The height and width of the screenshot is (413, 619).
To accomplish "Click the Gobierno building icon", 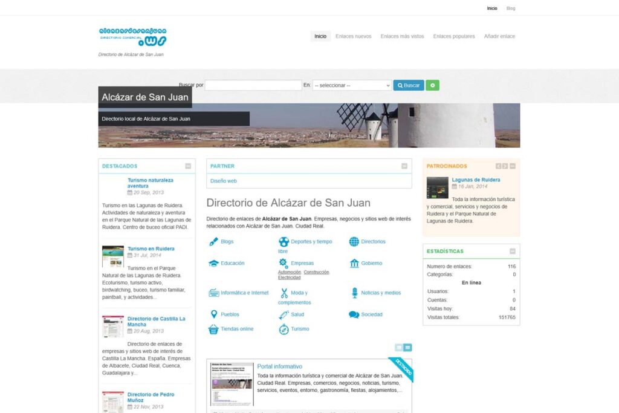I will click(354, 264).
